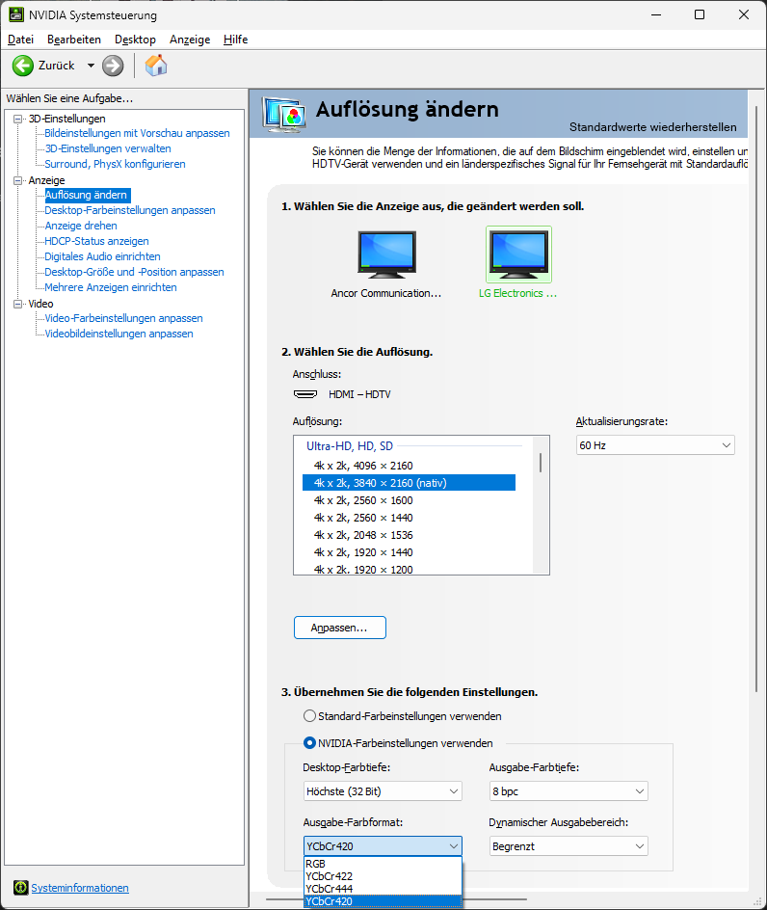Open HDCP-Status anzeigen
This screenshot has height=910, width=767.
96,241
